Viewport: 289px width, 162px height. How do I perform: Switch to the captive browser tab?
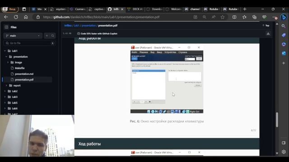[97, 9]
